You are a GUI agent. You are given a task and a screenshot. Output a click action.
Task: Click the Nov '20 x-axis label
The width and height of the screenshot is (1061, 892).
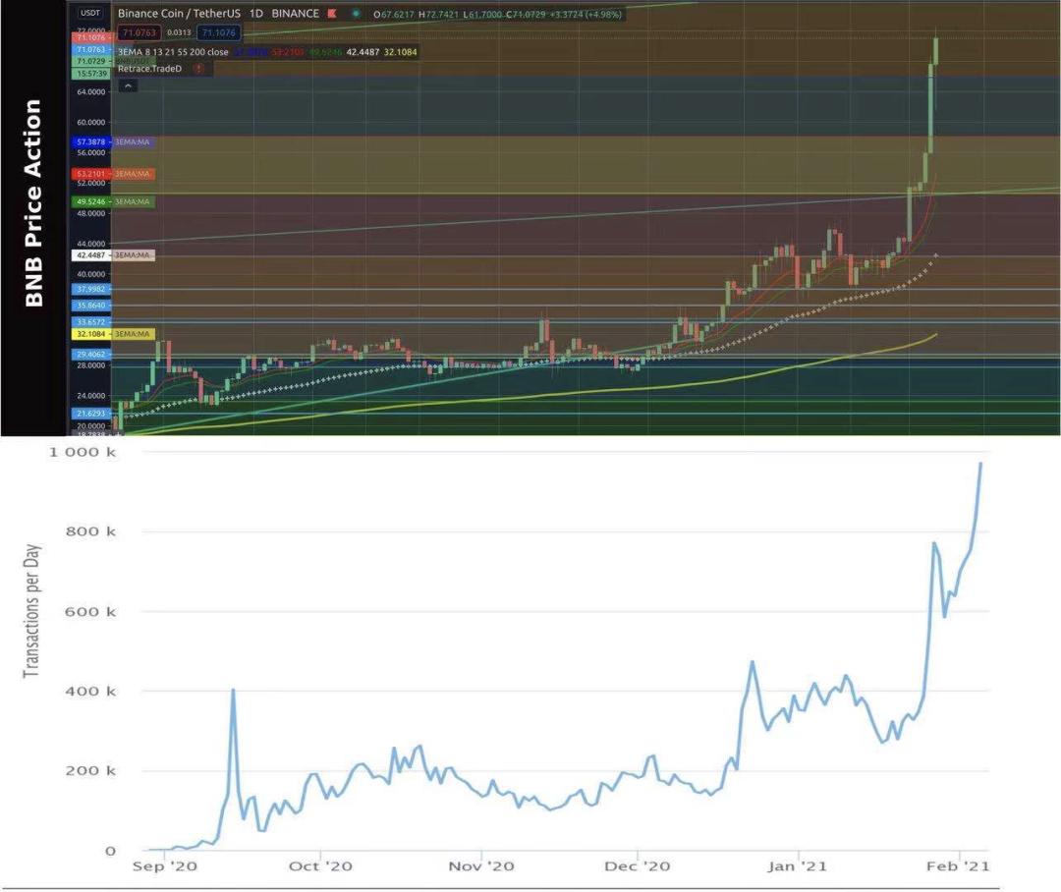pos(481,866)
